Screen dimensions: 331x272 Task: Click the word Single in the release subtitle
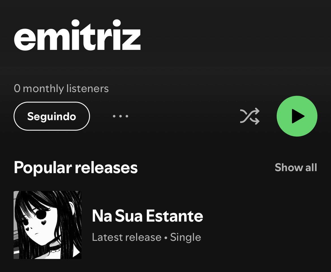pyautogui.click(x=186, y=237)
